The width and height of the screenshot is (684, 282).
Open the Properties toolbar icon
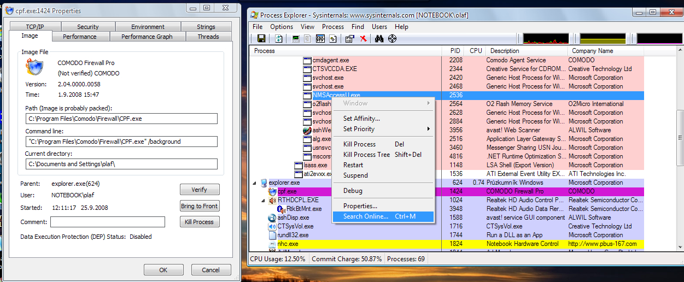pyautogui.click(x=350, y=38)
